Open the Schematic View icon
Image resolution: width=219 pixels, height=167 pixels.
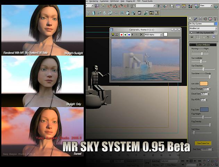(x=184, y=6)
